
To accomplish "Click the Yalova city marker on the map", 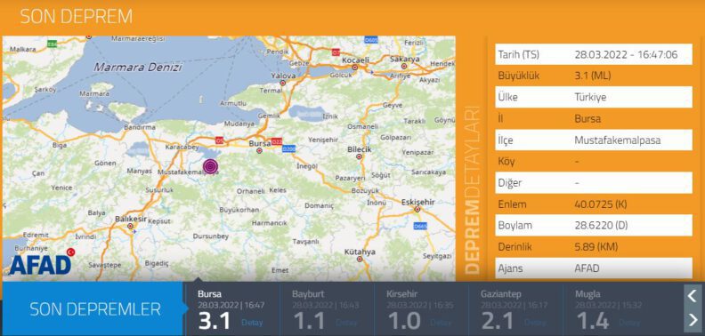I will point(283,83).
